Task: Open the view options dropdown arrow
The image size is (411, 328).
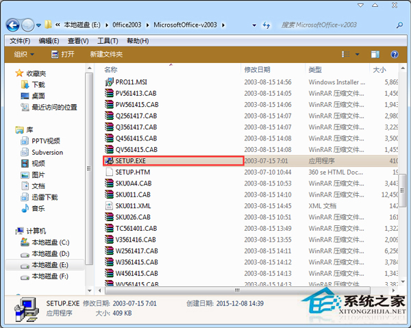Action: [357, 55]
